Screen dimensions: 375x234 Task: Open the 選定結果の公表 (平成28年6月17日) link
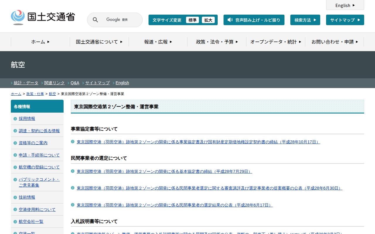point(175,205)
